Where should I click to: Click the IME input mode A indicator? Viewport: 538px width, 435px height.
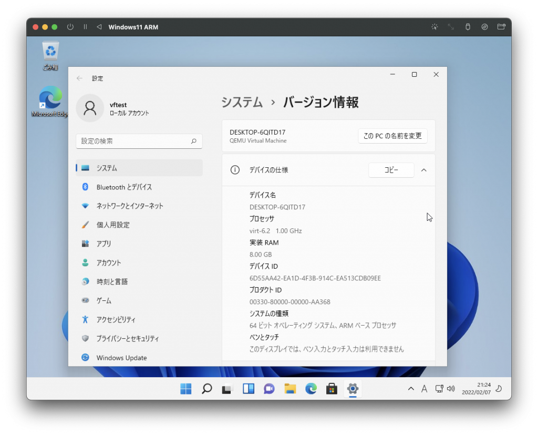click(425, 389)
